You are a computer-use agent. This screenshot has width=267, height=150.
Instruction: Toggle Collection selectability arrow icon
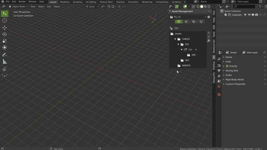245,15
